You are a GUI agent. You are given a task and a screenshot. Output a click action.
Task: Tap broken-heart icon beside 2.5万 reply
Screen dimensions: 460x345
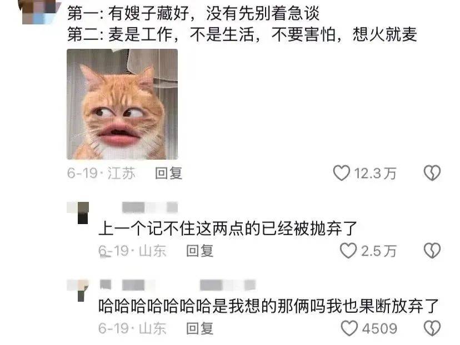pyautogui.click(x=432, y=250)
